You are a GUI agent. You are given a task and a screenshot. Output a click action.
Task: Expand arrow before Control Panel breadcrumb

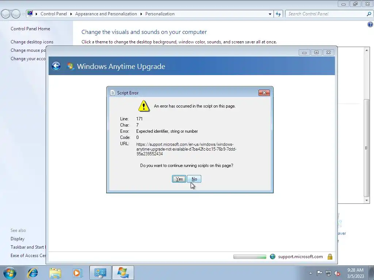[37, 14]
